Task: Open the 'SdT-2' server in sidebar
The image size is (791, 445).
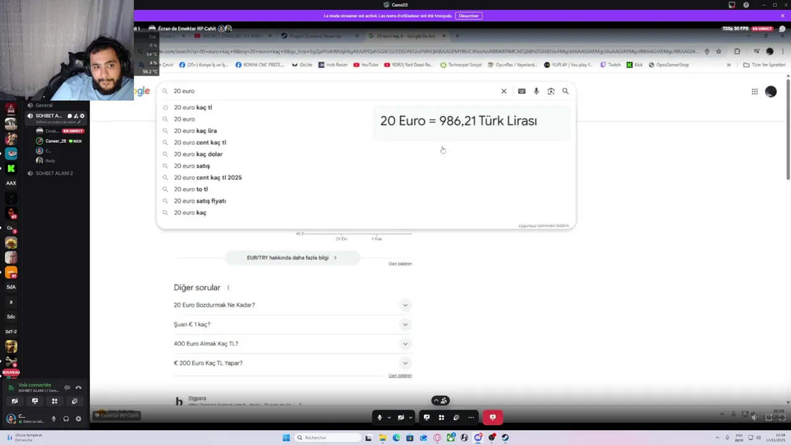Action: 11,331
